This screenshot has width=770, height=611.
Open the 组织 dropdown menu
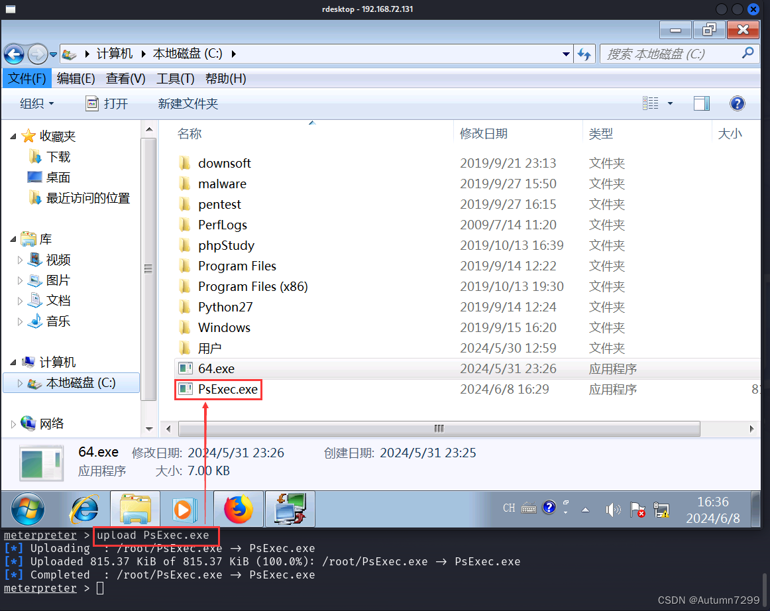[37, 103]
